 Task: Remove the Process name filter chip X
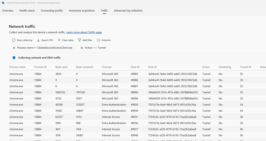(14, 48)
